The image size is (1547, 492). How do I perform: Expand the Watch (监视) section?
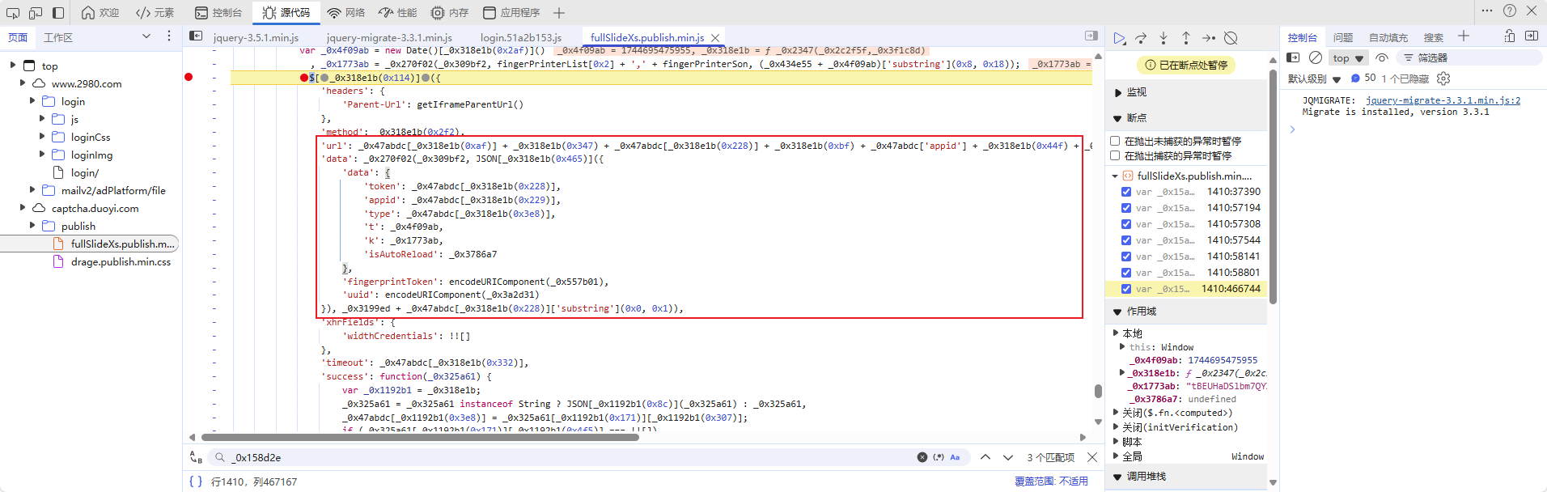tap(1118, 93)
